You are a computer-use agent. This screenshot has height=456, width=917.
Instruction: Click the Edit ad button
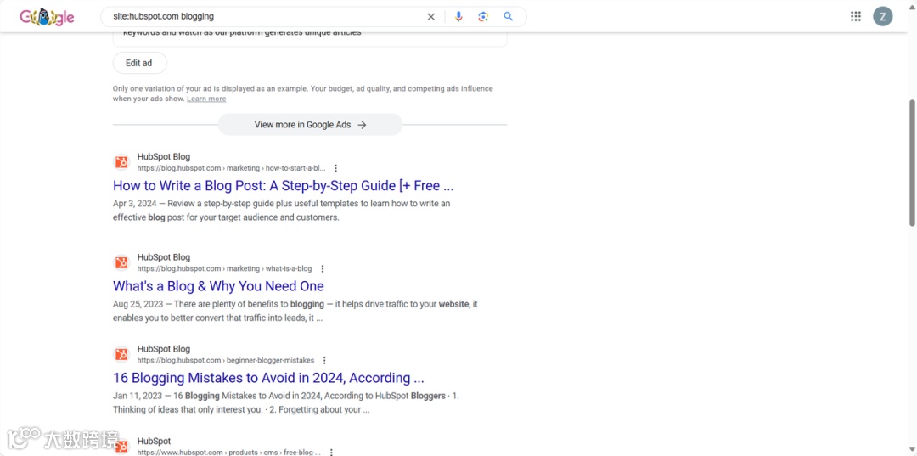[140, 63]
